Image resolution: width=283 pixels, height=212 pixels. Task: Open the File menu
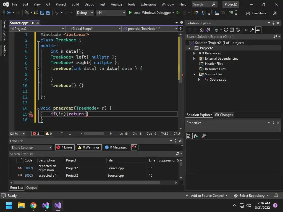tap(15, 4)
